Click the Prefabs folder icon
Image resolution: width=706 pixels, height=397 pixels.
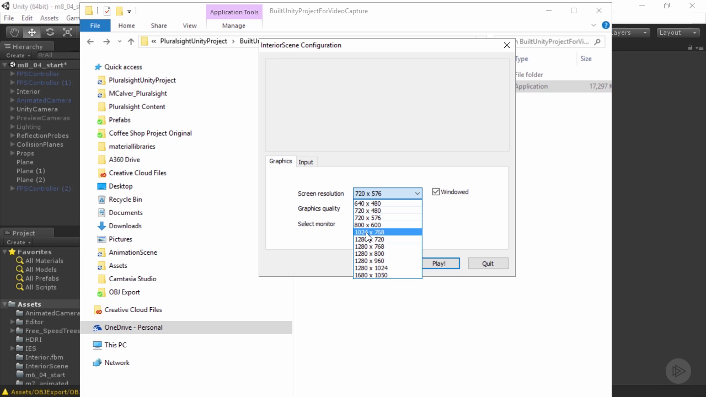pyautogui.click(x=101, y=120)
